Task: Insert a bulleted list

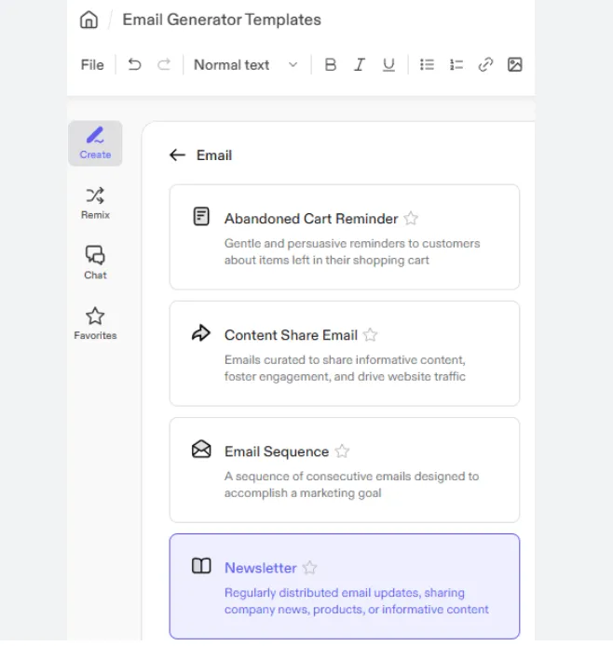Action: (427, 64)
